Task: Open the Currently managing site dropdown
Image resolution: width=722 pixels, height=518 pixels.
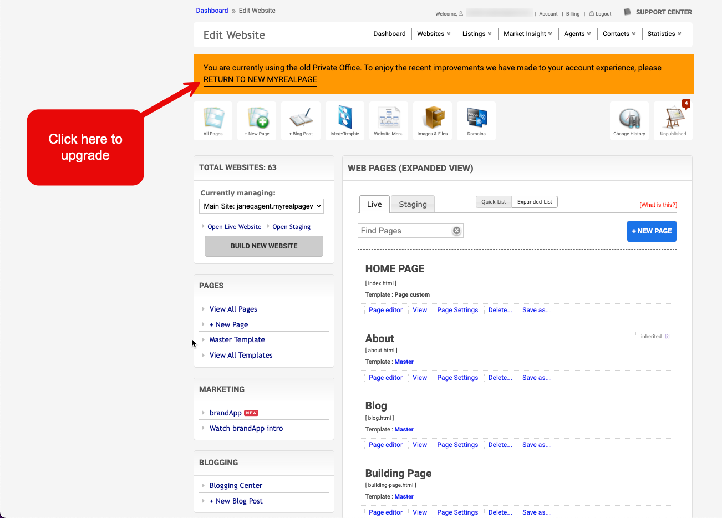Action: point(261,206)
